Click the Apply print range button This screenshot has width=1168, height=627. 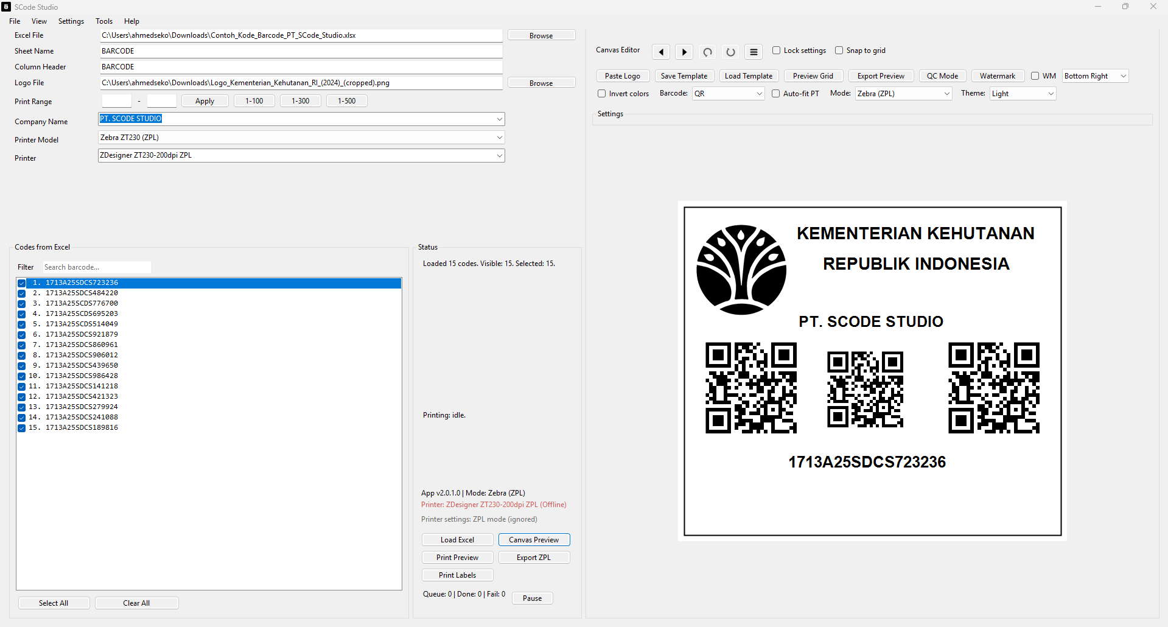[205, 101]
